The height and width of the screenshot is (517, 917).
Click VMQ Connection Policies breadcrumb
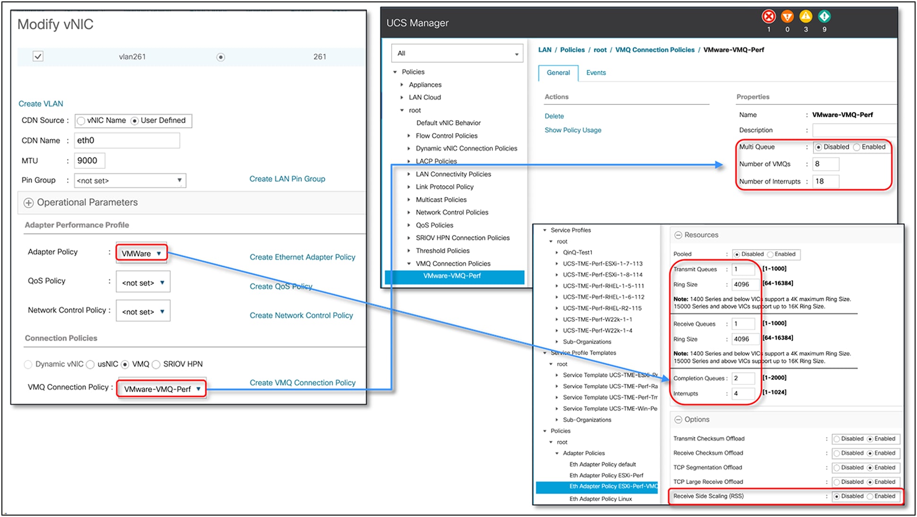point(655,50)
